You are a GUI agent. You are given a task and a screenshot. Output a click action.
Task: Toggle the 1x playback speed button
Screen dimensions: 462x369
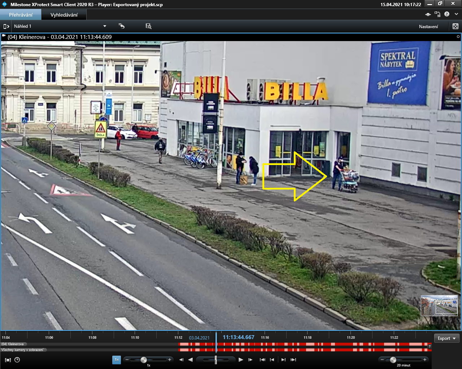tap(117, 360)
